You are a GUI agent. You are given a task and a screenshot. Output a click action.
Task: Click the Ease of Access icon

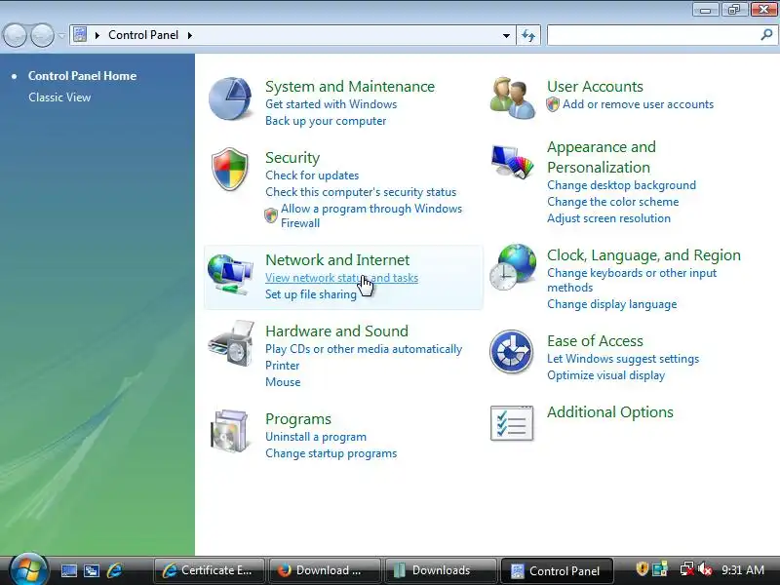click(x=511, y=351)
